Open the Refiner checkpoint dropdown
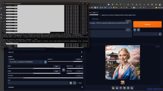This screenshot has width=163, height=91. [x=26, y=62]
